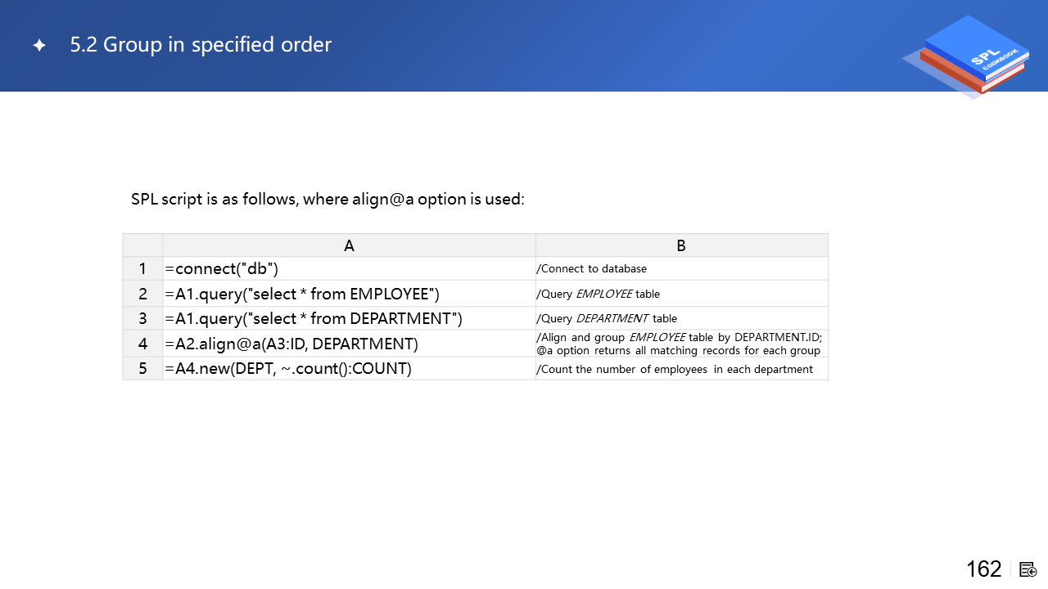This screenshot has height=589, width=1048.
Task: Click the slide navigation icon beside 162
Action: 1028,569
